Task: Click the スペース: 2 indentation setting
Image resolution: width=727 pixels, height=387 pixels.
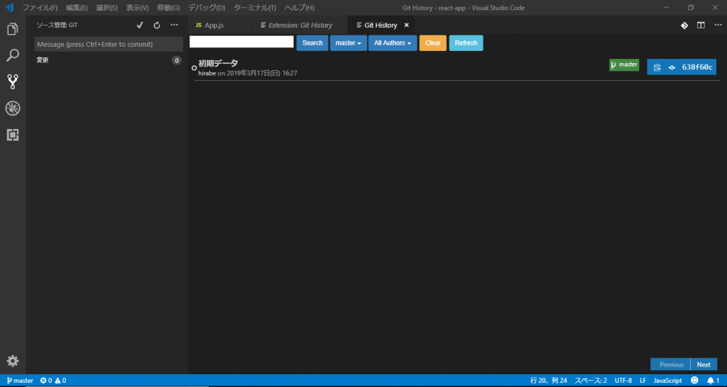Action: (x=591, y=381)
